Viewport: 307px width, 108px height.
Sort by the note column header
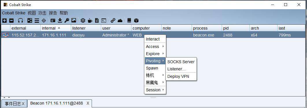177,28
